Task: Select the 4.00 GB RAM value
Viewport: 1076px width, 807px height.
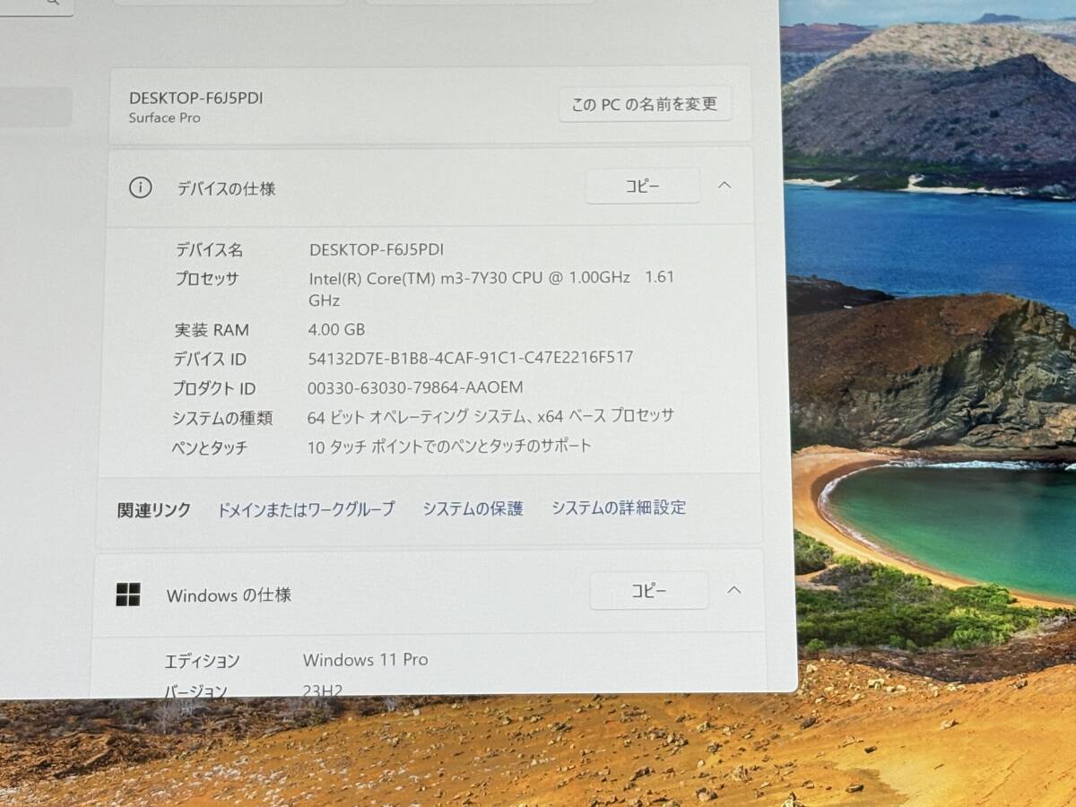Action: [336, 329]
